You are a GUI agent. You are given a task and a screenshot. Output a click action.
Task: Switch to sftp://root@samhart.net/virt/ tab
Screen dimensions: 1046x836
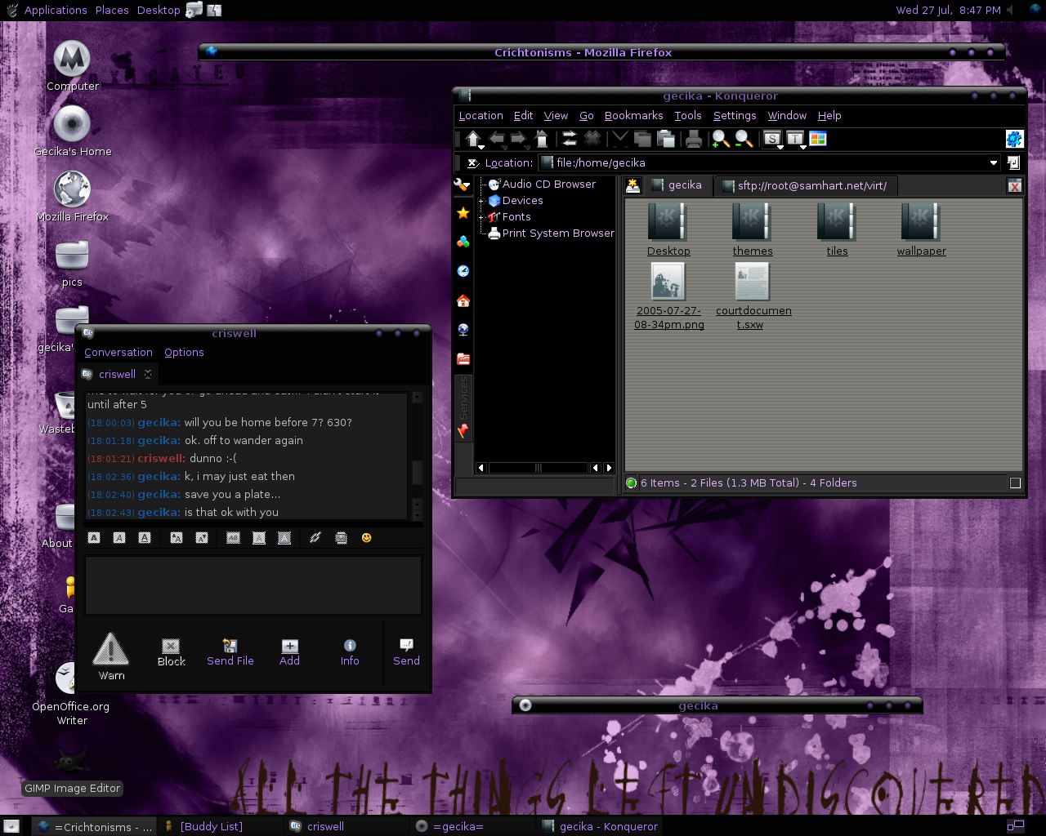805,186
